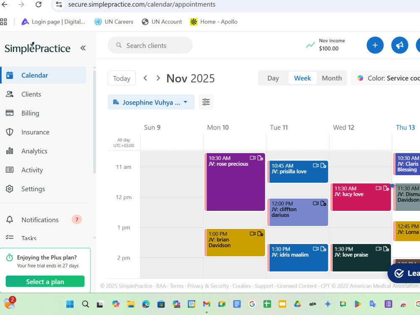Switch to Week view
420x315 pixels.
pyautogui.click(x=302, y=78)
